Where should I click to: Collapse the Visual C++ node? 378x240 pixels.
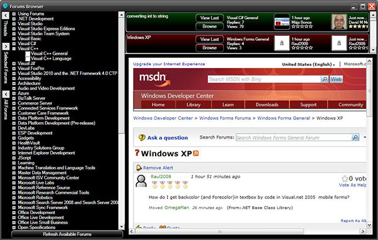(14, 49)
